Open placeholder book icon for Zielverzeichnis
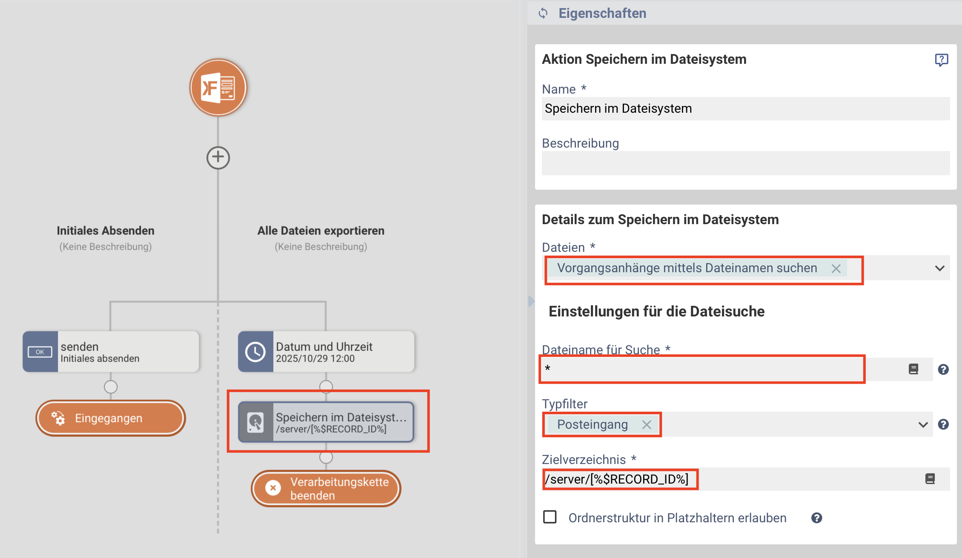 930,479
